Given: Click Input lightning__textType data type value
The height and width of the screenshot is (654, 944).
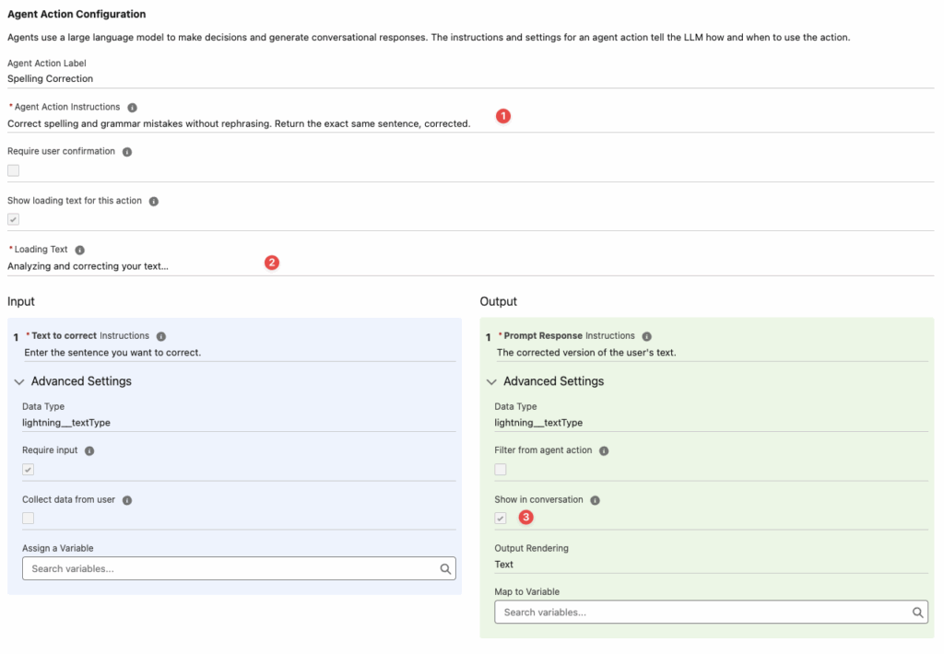Looking at the screenshot, I should (66, 423).
